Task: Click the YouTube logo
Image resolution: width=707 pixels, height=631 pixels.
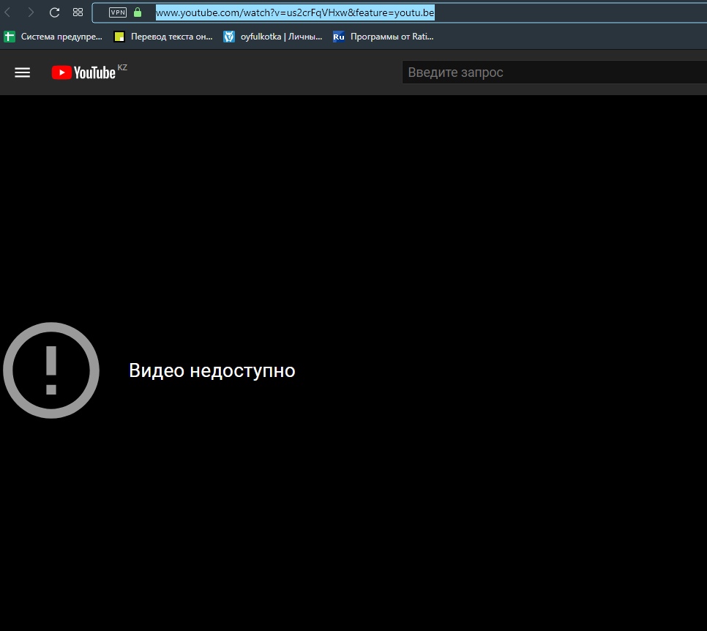Action: (x=83, y=72)
